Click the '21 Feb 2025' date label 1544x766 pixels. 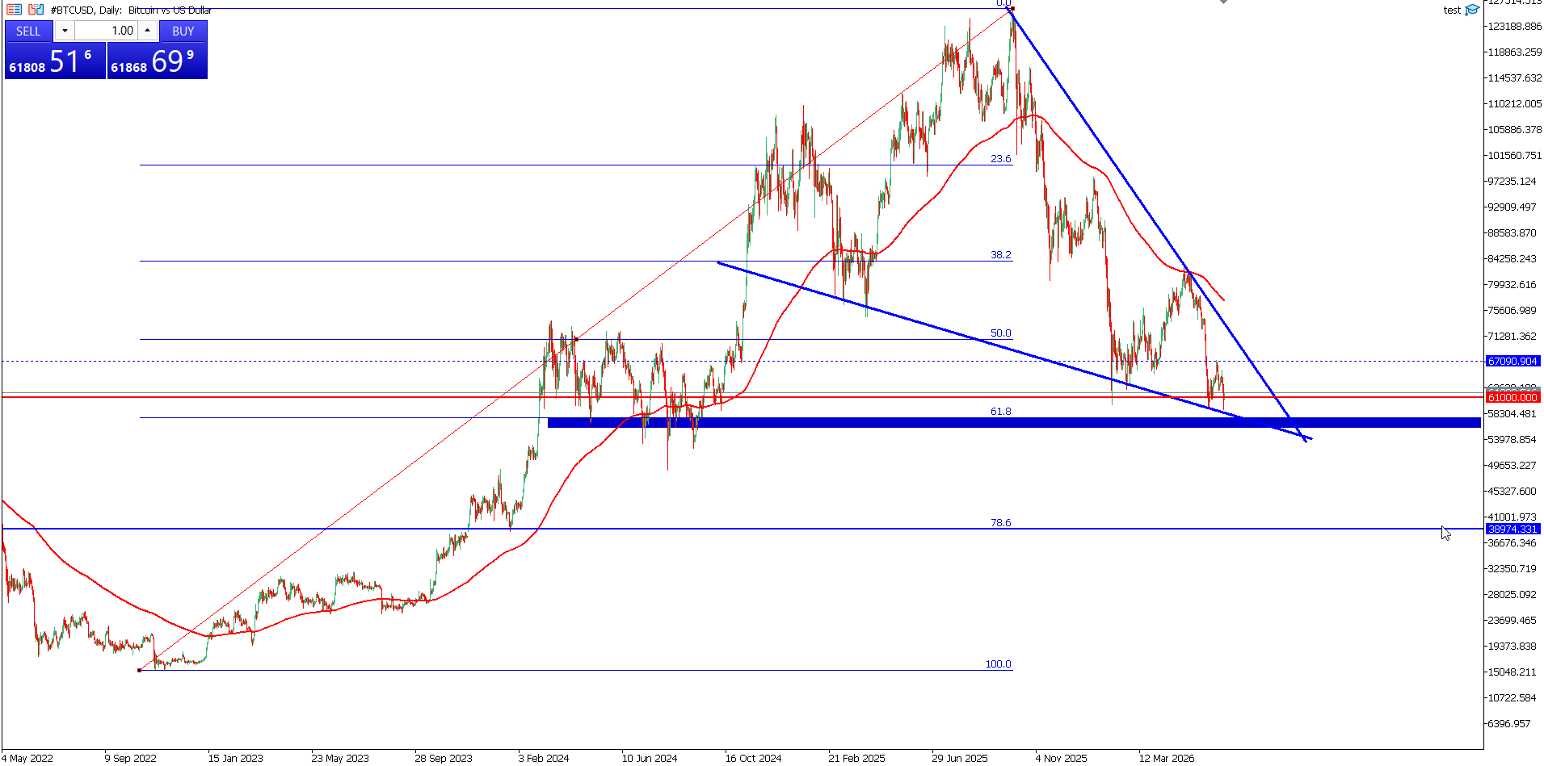pos(856,758)
